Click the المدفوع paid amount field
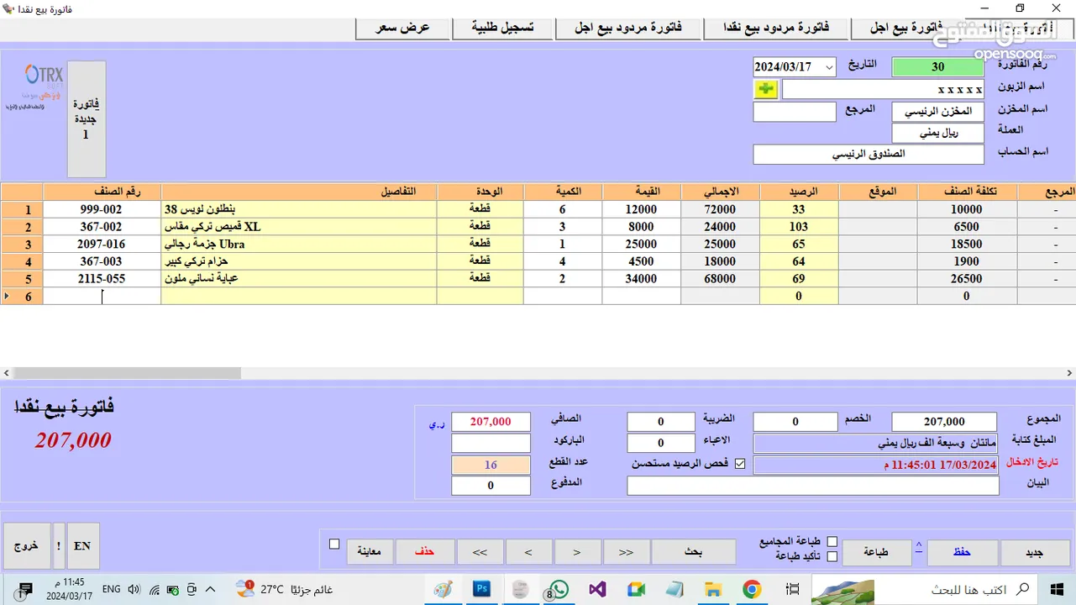This screenshot has height=605, width=1076. pos(491,485)
